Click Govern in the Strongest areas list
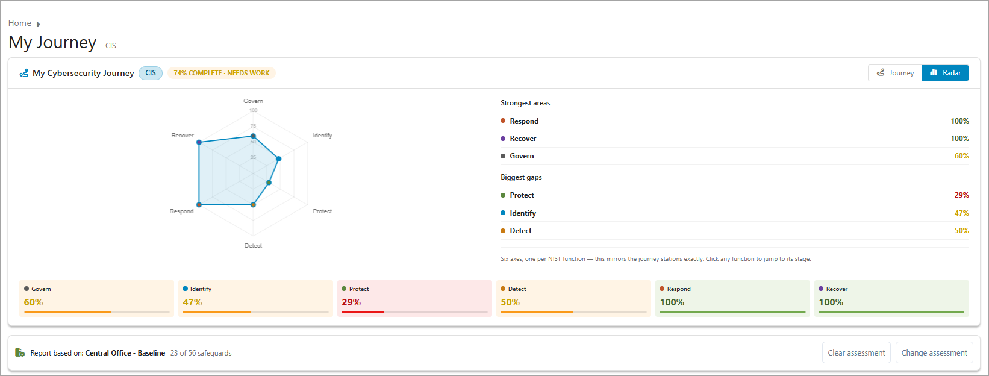The width and height of the screenshot is (989, 376). [x=735, y=156]
